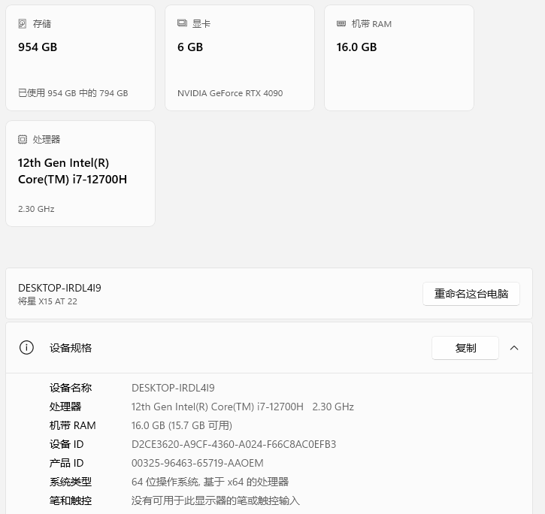545x514 pixels.
Task: Click the 产品 ID value 00325-96463-65719-AAOEM
Action: click(x=198, y=463)
